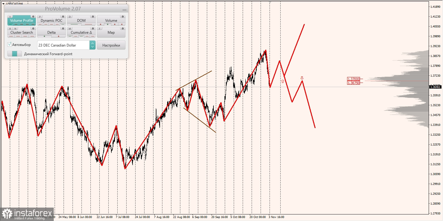443x221 pixels.
Task: Toggle the Автовыбор checkbox
Action: pyautogui.click(x=10, y=44)
